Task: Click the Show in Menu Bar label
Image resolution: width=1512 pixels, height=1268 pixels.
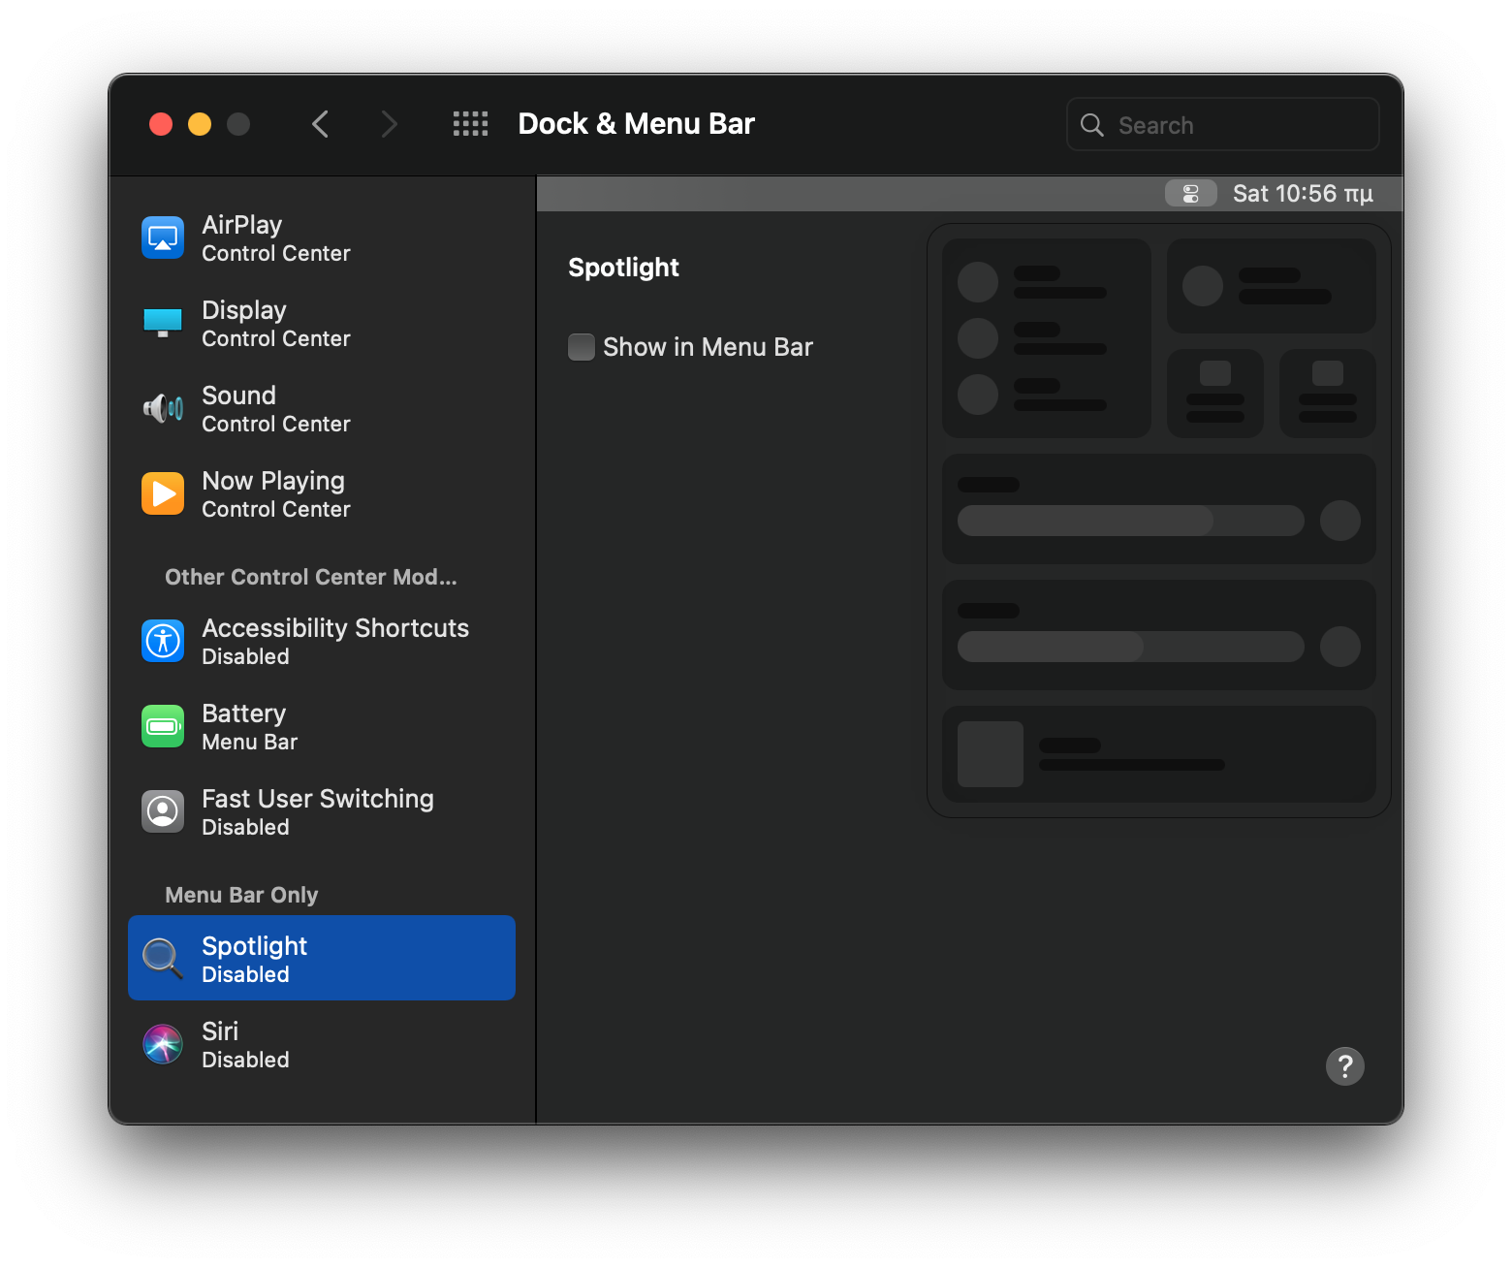Action: 708,347
